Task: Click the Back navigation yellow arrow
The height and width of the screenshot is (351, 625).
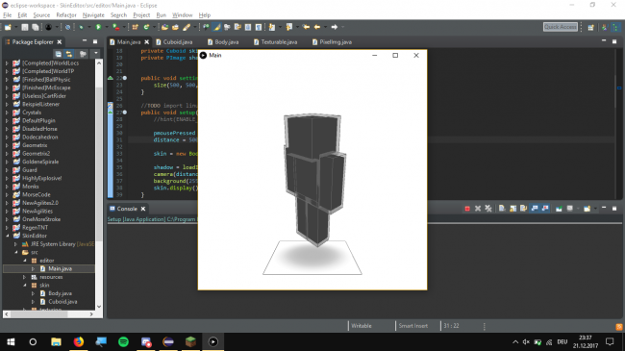Action: pyautogui.click(x=317, y=27)
